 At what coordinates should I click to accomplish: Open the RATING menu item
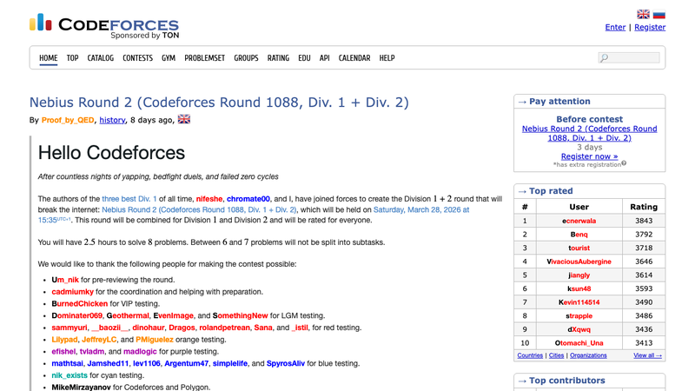click(x=278, y=58)
